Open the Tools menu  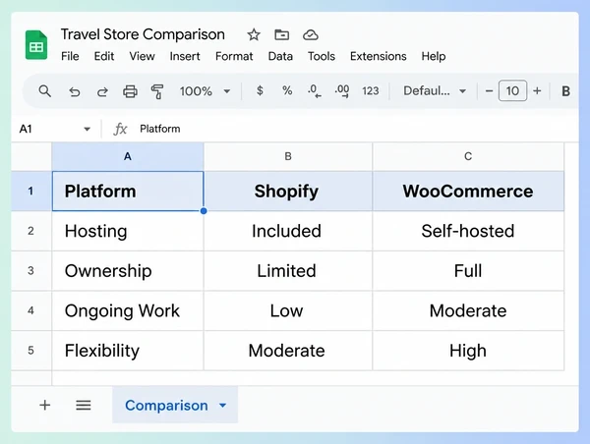(322, 56)
